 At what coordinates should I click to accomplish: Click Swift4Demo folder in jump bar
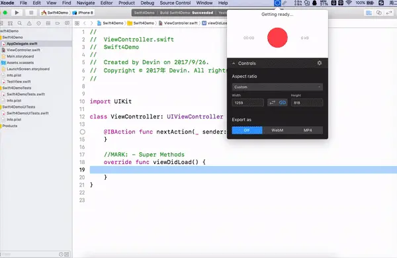coord(141,23)
